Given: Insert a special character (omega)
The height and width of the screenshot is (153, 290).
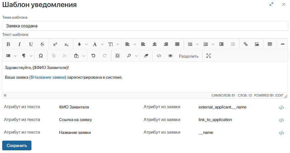Looking at the screenshot, I should (x=41, y=56).
